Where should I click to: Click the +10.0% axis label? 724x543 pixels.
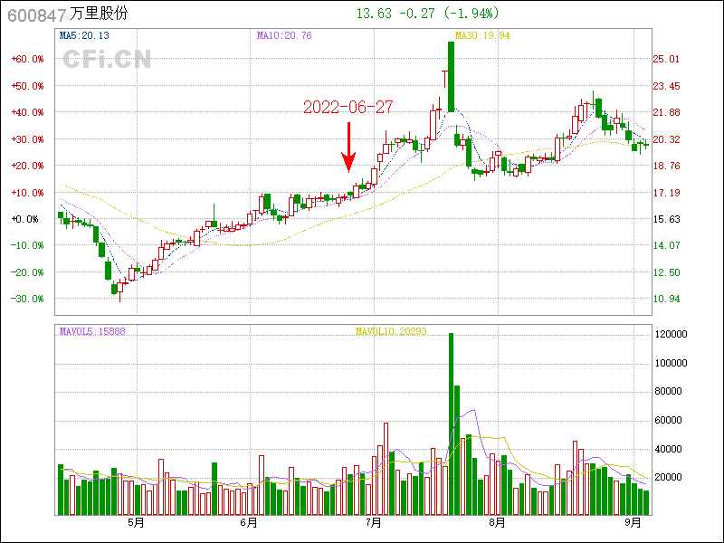pos(28,193)
